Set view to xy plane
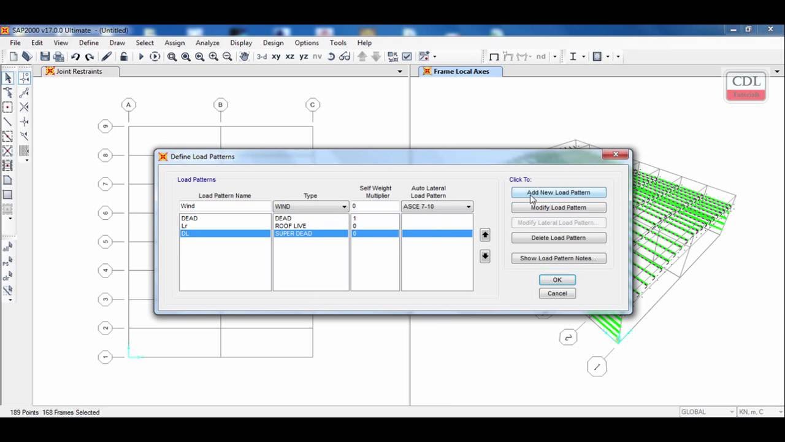This screenshot has width=785, height=442. pyautogui.click(x=276, y=56)
